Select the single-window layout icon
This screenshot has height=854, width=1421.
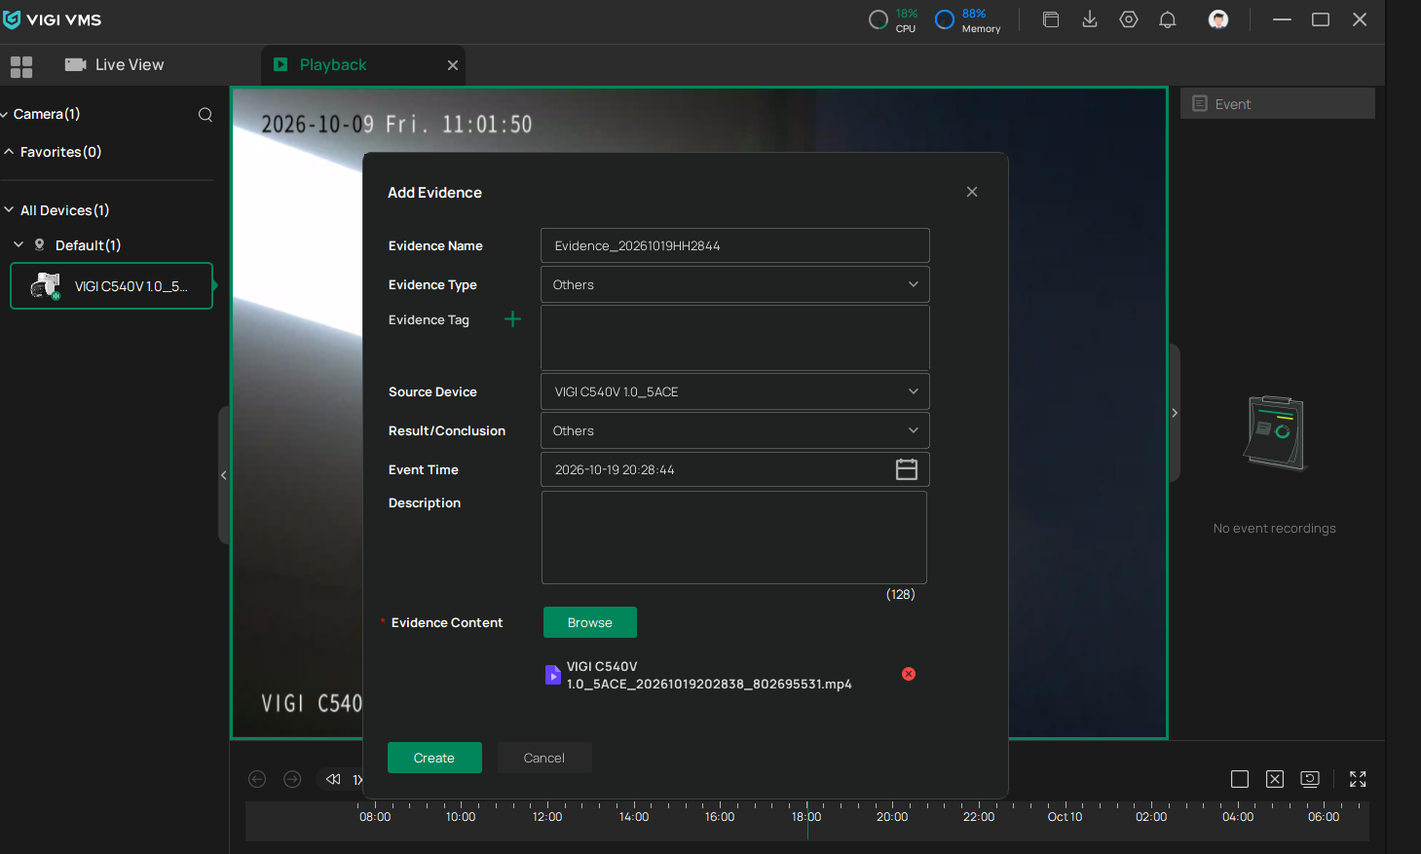tap(1240, 779)
